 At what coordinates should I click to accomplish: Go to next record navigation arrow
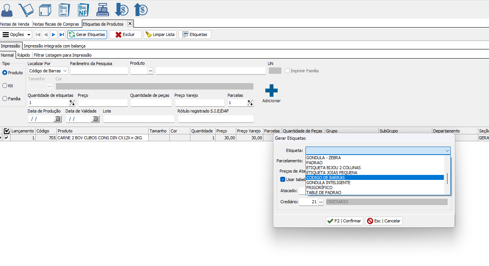[54, 34]
